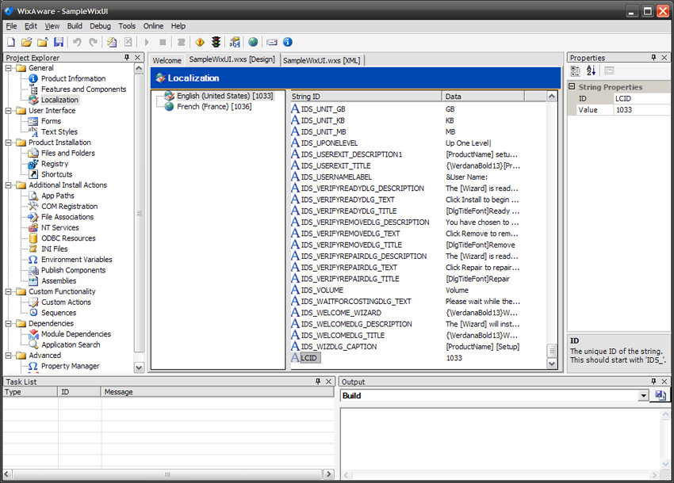
Task: Switch to the Welcome tab
Action: (167, 60)
